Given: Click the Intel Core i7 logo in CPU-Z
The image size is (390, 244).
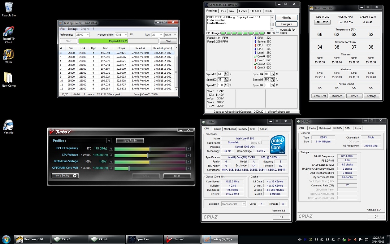Looking at the screenshot, I should point(278,144).
